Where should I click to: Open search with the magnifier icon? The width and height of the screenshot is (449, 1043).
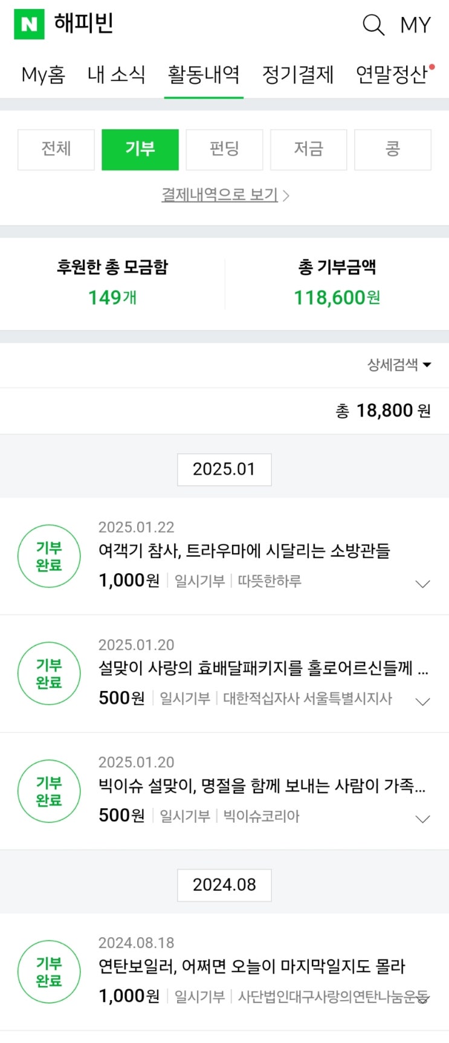[373, 25]
